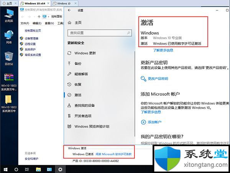Select 此电脑 desktop icon
This screenshot has width=230, height=173.
[x=9, y=16]
